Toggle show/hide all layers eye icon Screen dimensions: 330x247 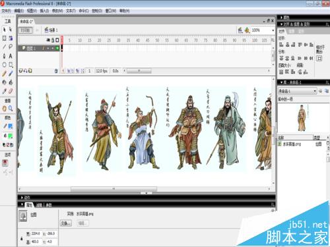(x=48, y=40)
